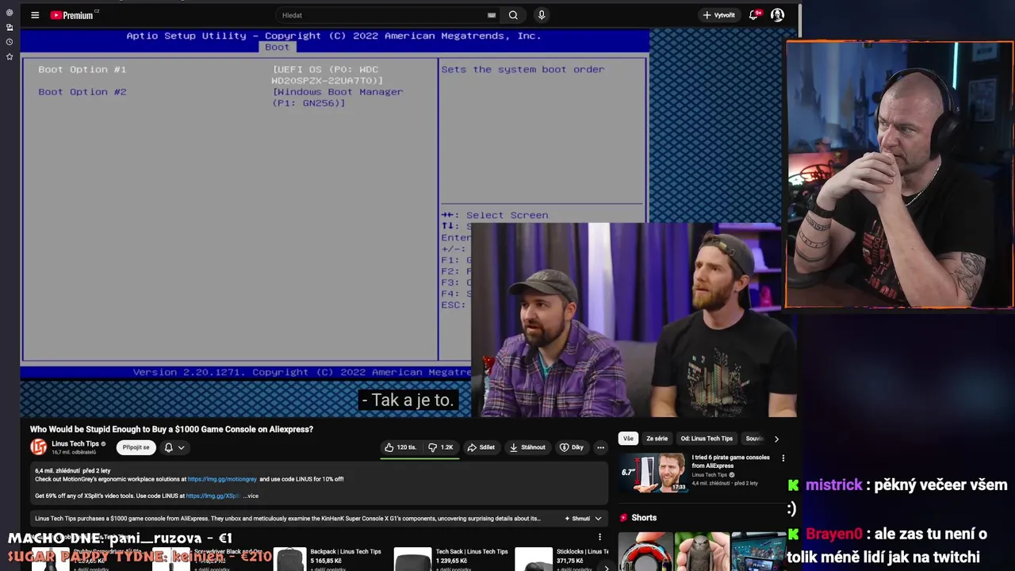
Task: Open the on-screen keyboard in search bar
Action: 492,15
